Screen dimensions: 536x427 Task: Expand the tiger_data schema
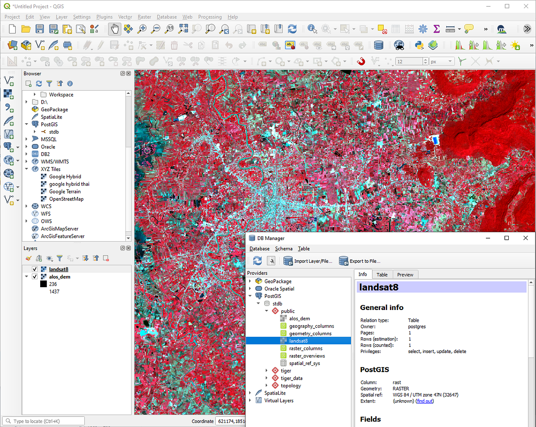(267, 378)
